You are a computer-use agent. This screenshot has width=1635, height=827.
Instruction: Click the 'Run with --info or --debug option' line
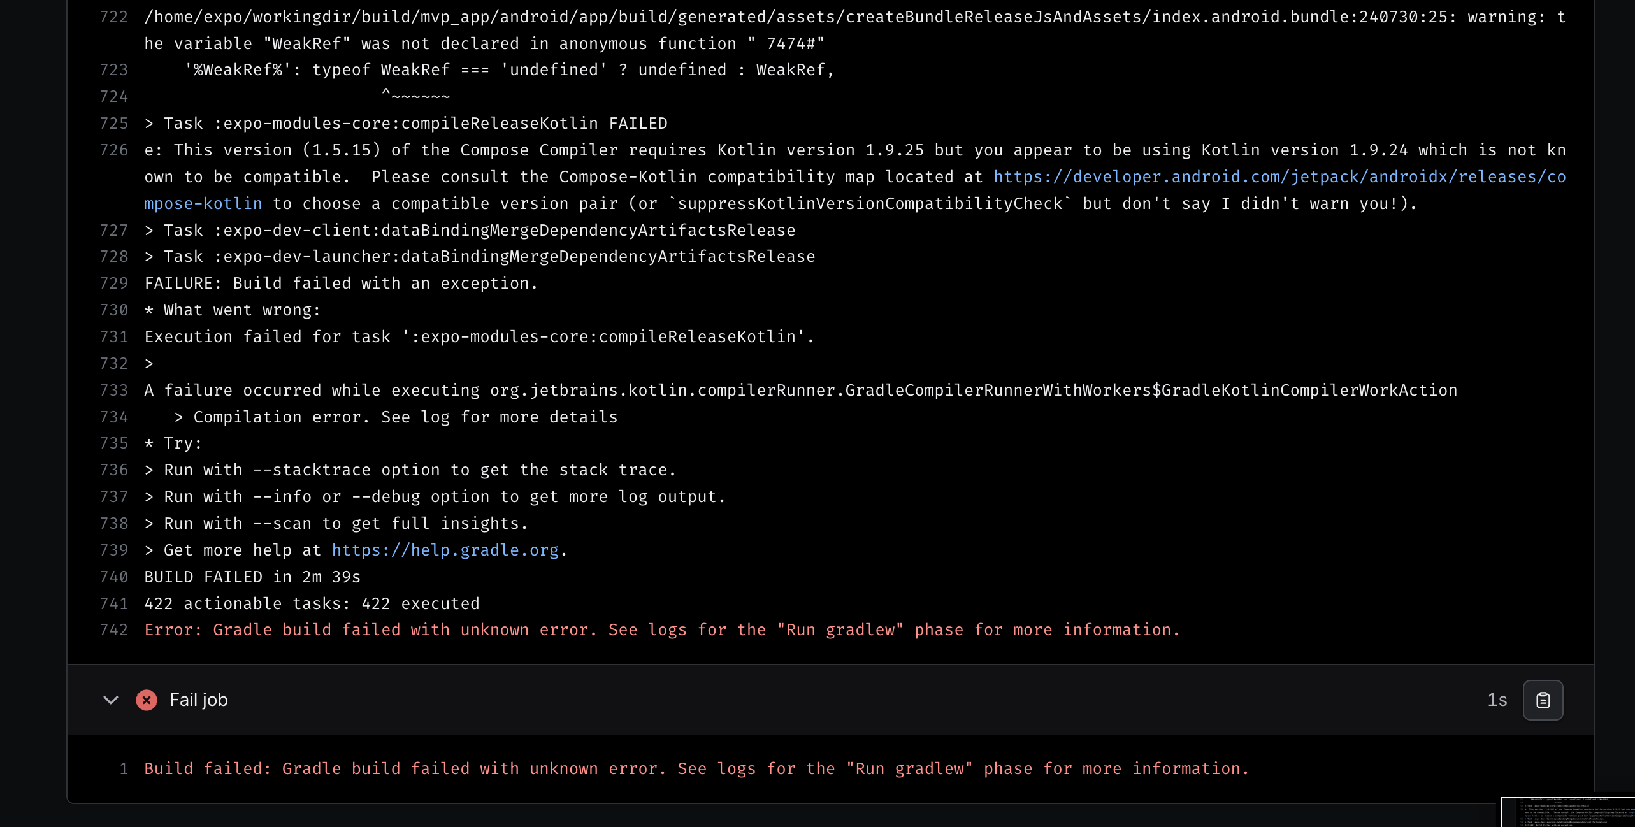tap(435, 496)
